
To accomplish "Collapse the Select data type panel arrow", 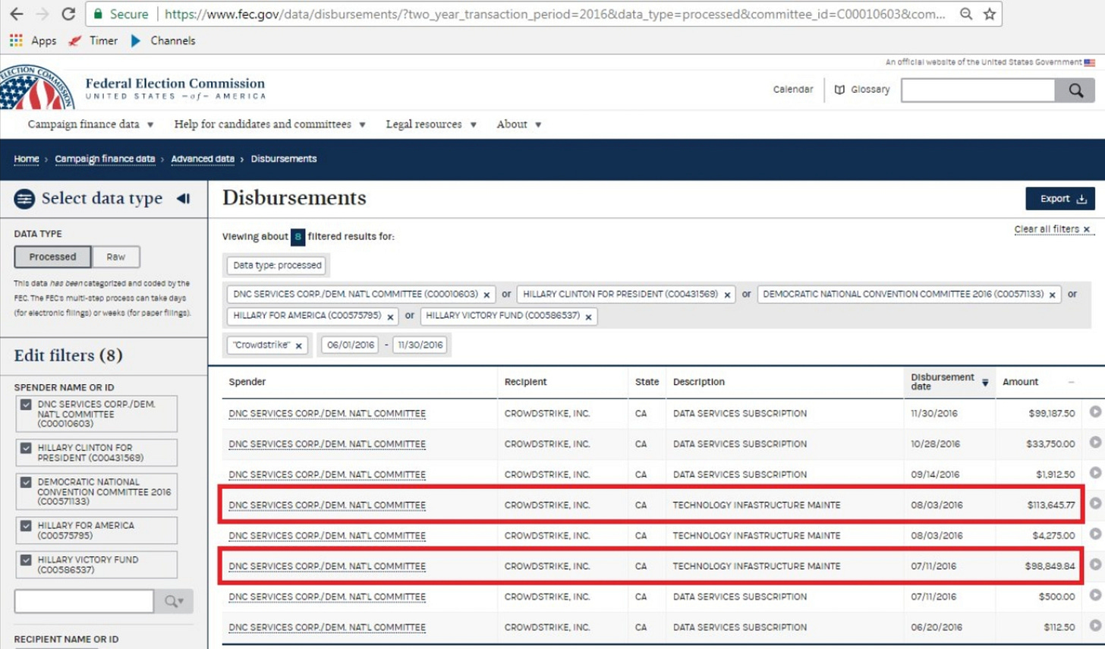I will (183, 198).
